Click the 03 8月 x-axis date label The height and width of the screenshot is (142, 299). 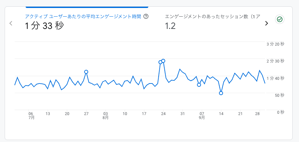(x=106, y=115)
